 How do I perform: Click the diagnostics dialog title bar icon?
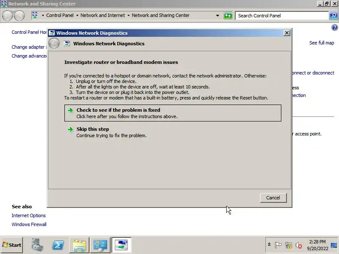pos(52,33)
